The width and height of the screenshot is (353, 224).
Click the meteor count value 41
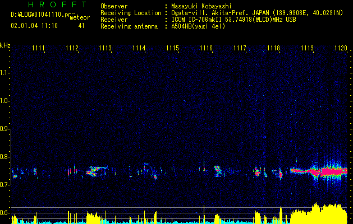tap(81, 26)
